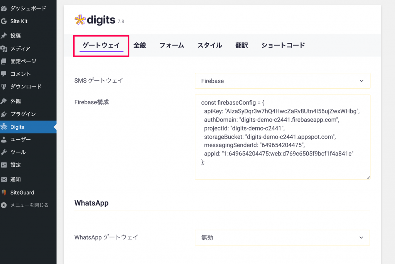Image resolution: width=395 pixels, height=264 pixels.
Task: Switch to the スタイル tab
Action: [x=209, y=46]
